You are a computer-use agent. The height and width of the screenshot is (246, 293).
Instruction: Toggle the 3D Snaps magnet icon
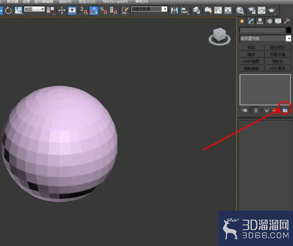[x=84, y=10]
